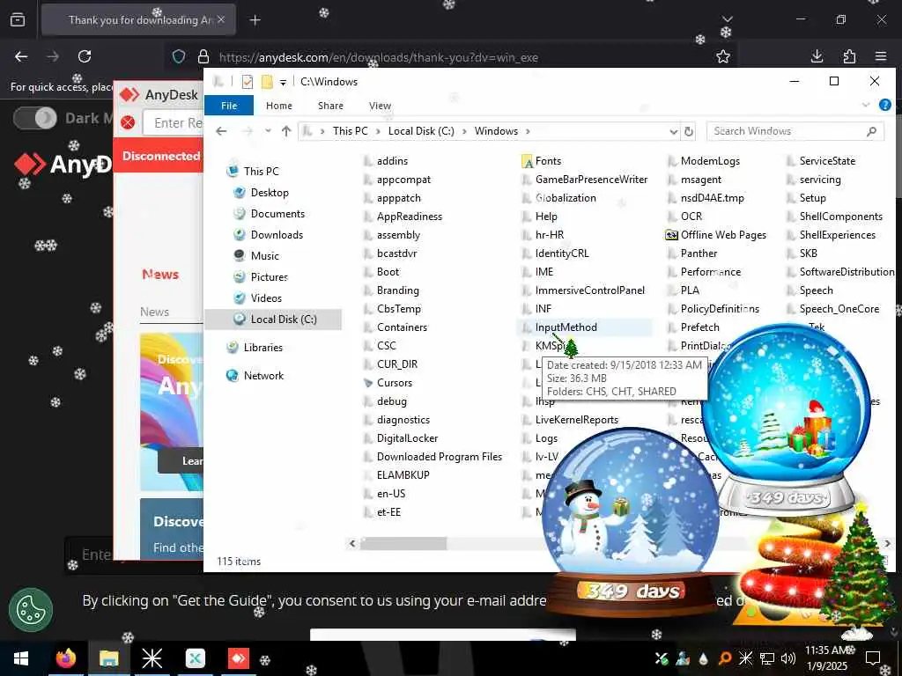Viewport: 902px width, 676px height.
Task: Click the scrollbar left arrow
Action: click(352, 543)
